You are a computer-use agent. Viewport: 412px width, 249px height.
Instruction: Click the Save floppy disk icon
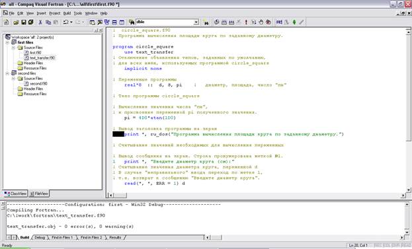[24, 22]
